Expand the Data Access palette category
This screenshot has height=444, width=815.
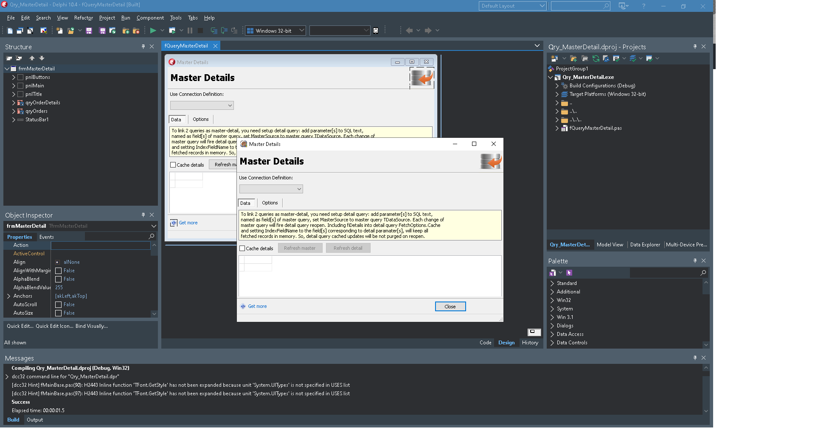click(552, 334)
